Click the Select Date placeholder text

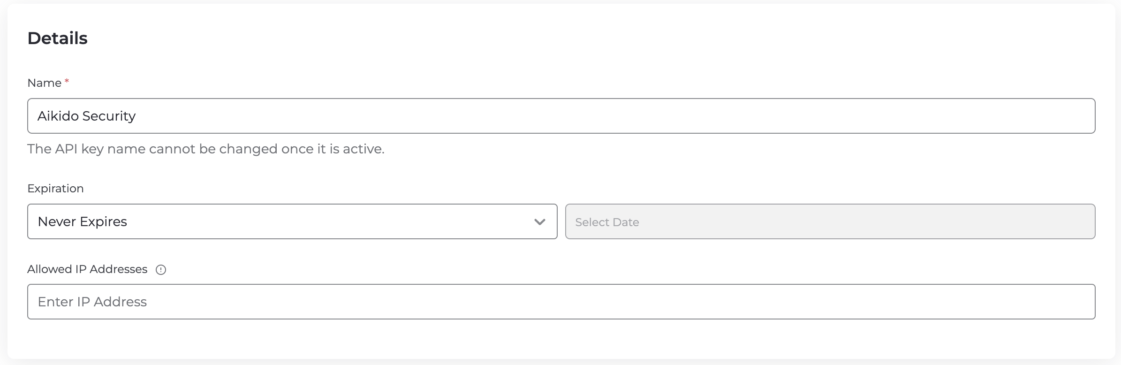[607, 222]
